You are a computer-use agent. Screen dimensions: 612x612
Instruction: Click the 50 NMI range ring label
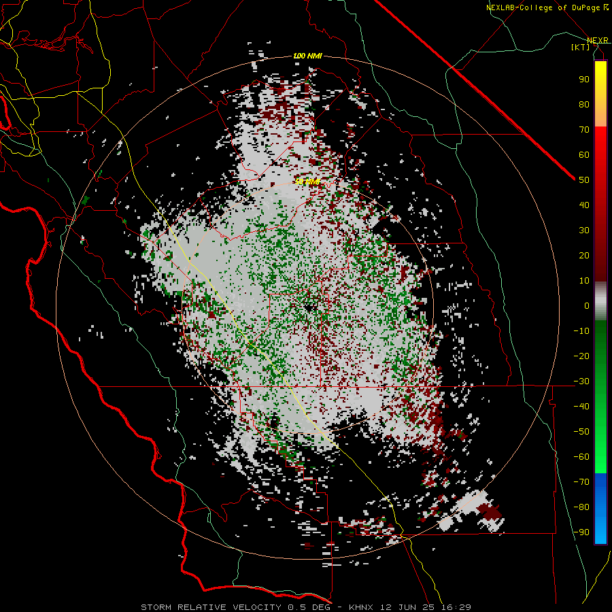pos(307,182)
